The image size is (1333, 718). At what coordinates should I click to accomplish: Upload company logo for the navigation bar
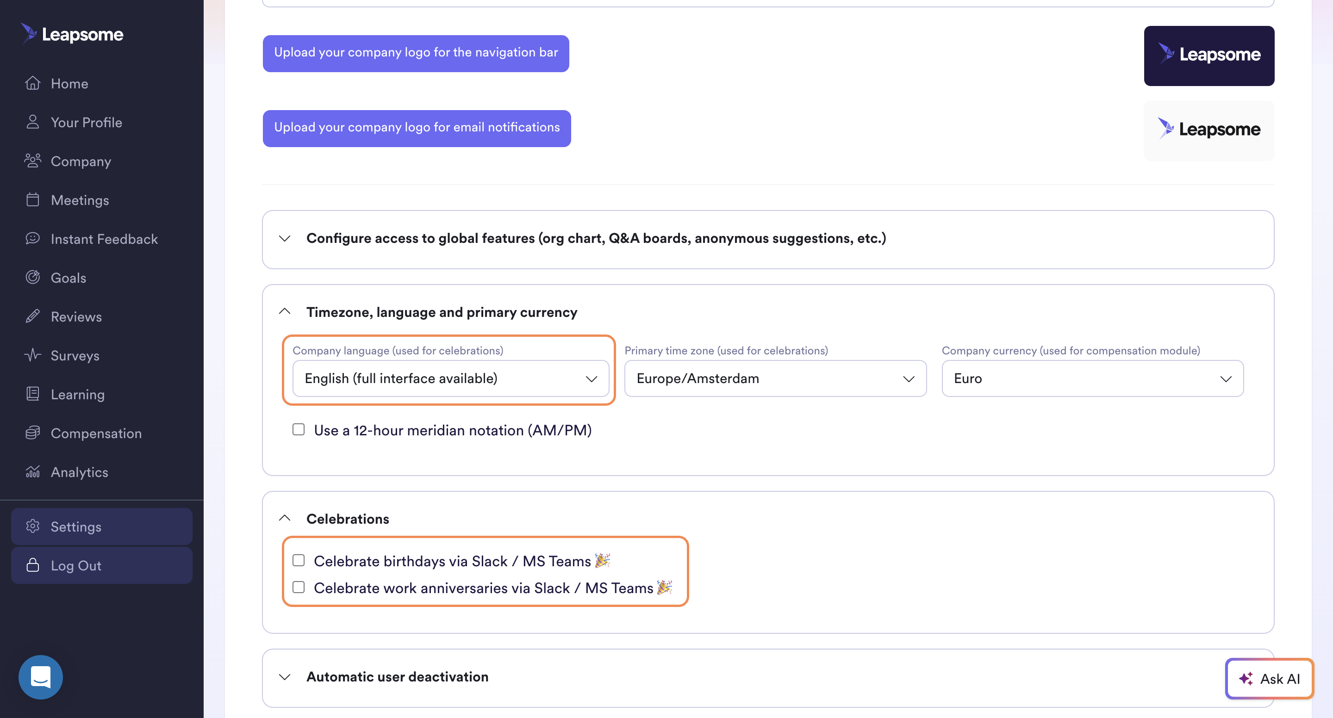point(416,53)
